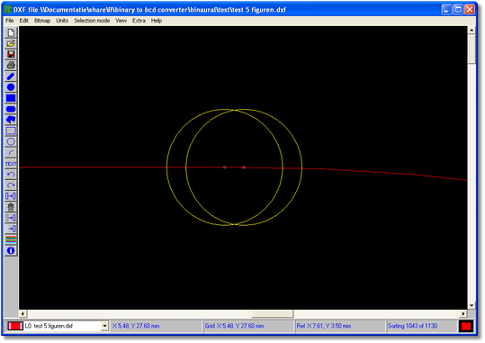
Task: Open the Units menu
Action: tap(62, 21)
